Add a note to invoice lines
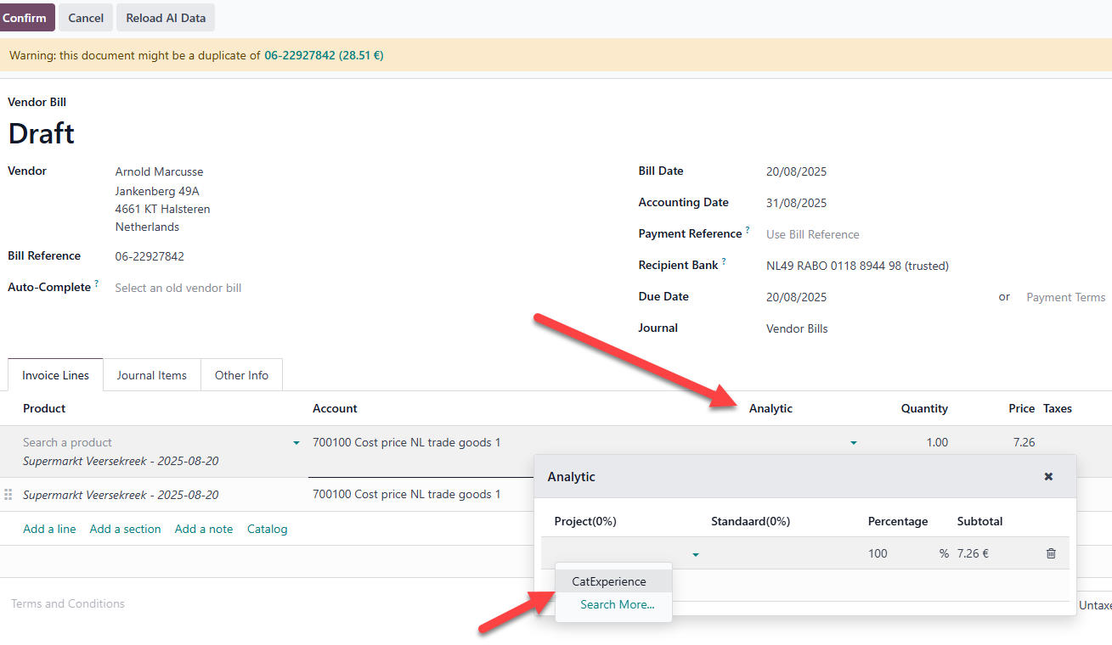The image size is (1112, 645). (204, 529)
